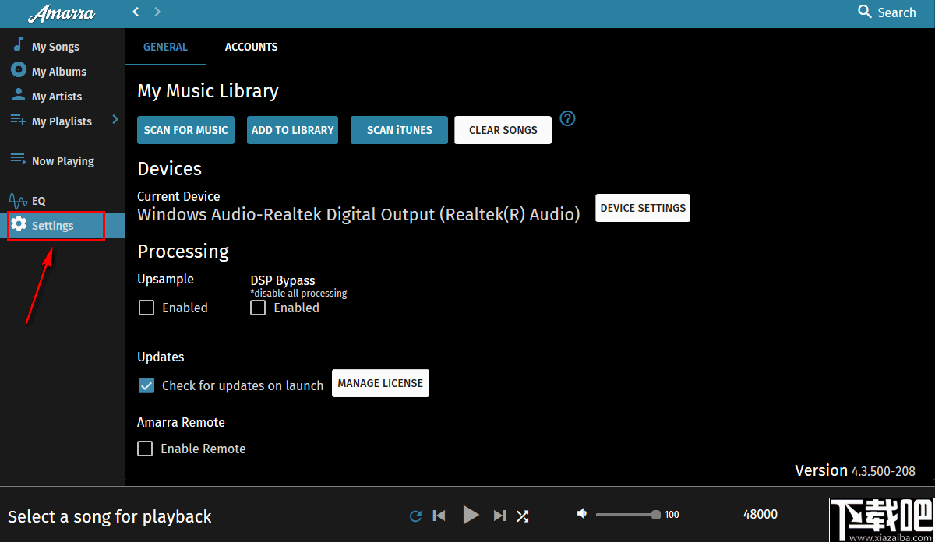935x542 pixels.
Task: Click the SCAN FOR MUSIC button
Action: (x=185, y=130)
